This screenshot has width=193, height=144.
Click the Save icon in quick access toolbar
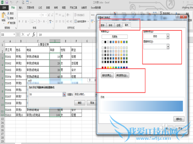coord(7,2)
